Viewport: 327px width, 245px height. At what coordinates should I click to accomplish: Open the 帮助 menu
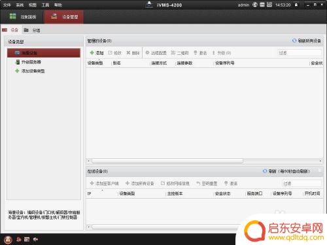[58, 5]
